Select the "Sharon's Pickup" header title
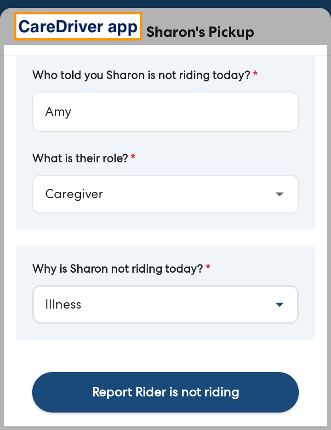Viewport: 331px width, 430px height. pos(200,32)
